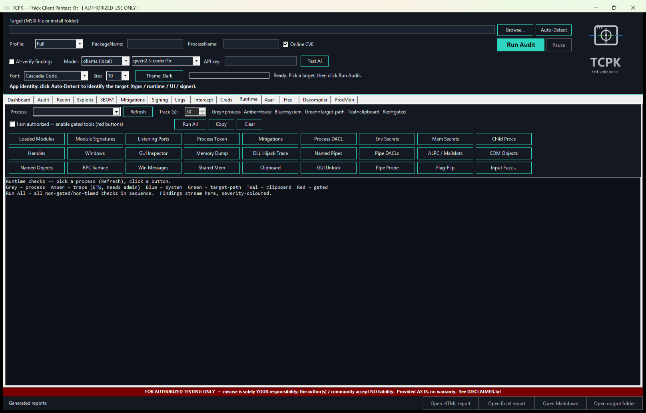Click the Clipboard check button
This screenshot has height=413, width=646.
tap(270, 168)
